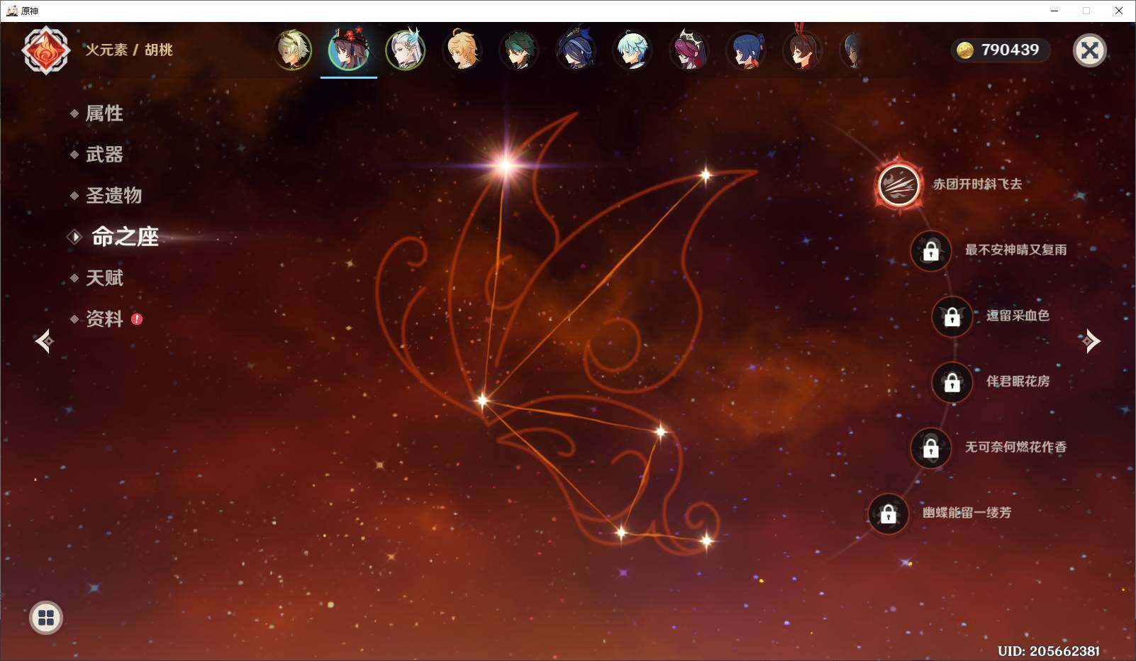Screen dimensions: 1136x661
Task: Select the partially hidden last character portrait
Action: 852,50
